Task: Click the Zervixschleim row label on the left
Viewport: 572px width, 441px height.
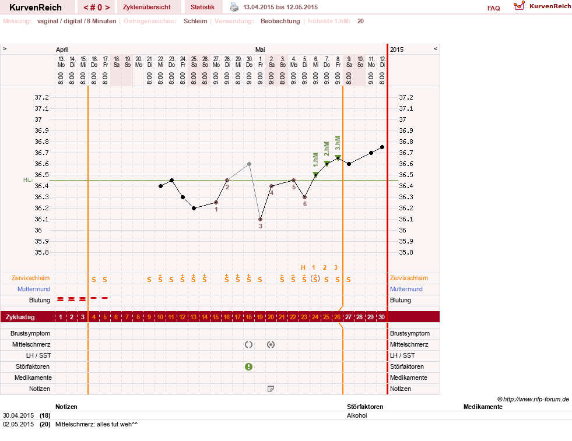Action: pos(30,278)
